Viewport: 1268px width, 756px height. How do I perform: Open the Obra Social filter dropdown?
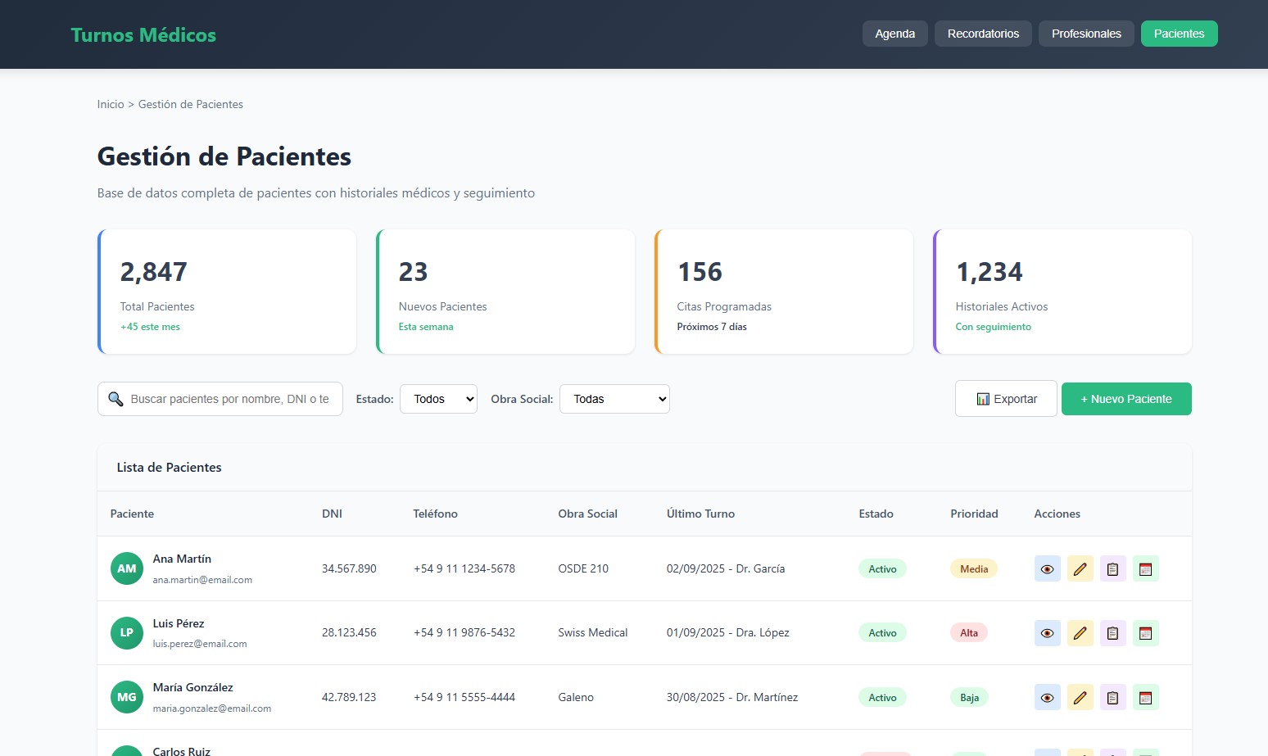614,399
